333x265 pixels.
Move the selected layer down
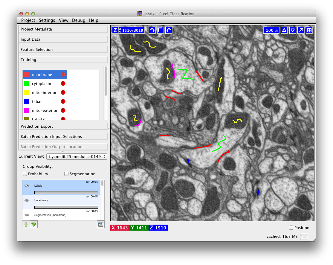[x=34, y=224]
